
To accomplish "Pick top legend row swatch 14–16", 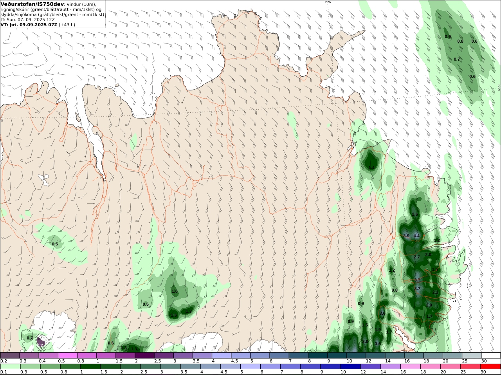I will pos(395,355).
